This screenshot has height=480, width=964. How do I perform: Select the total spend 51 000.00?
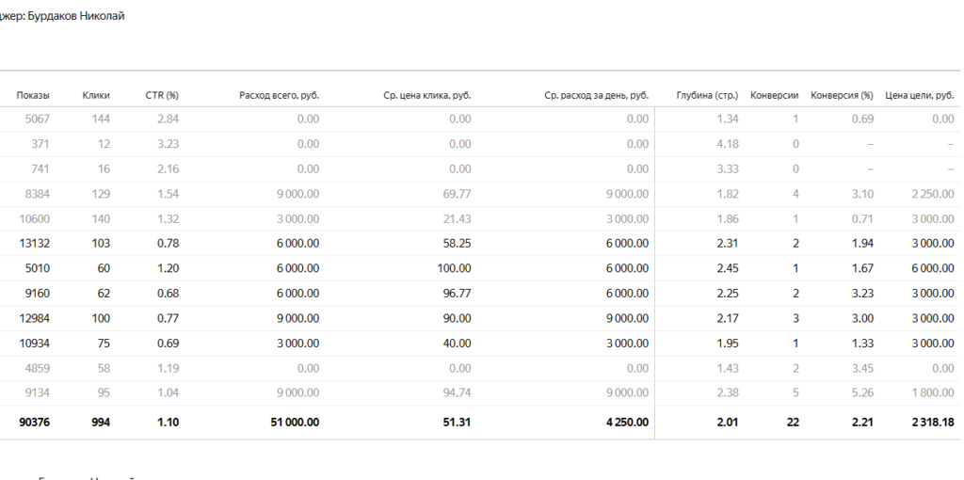tap(295, 423)
